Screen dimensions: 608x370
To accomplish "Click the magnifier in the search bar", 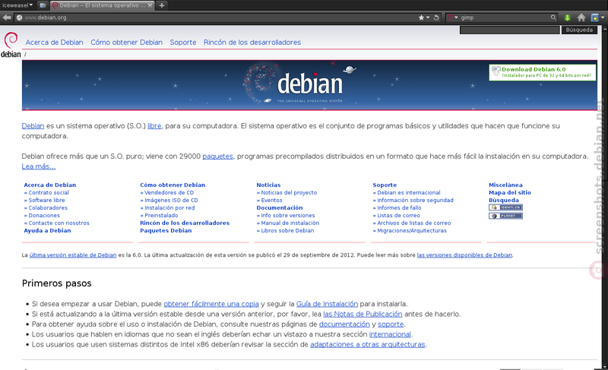I will click(x=553, y=17).
